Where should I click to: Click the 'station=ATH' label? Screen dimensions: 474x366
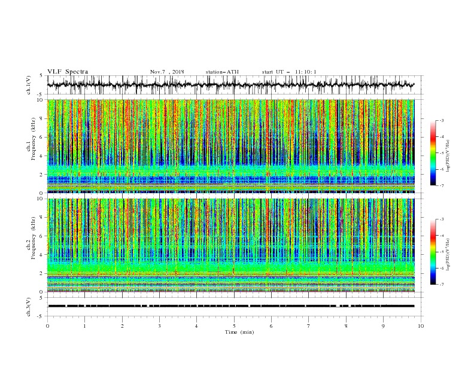point(222,72)
